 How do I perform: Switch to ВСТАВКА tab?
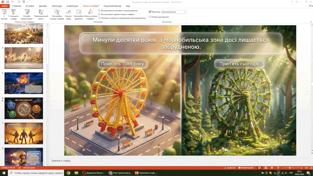point(30,6)
